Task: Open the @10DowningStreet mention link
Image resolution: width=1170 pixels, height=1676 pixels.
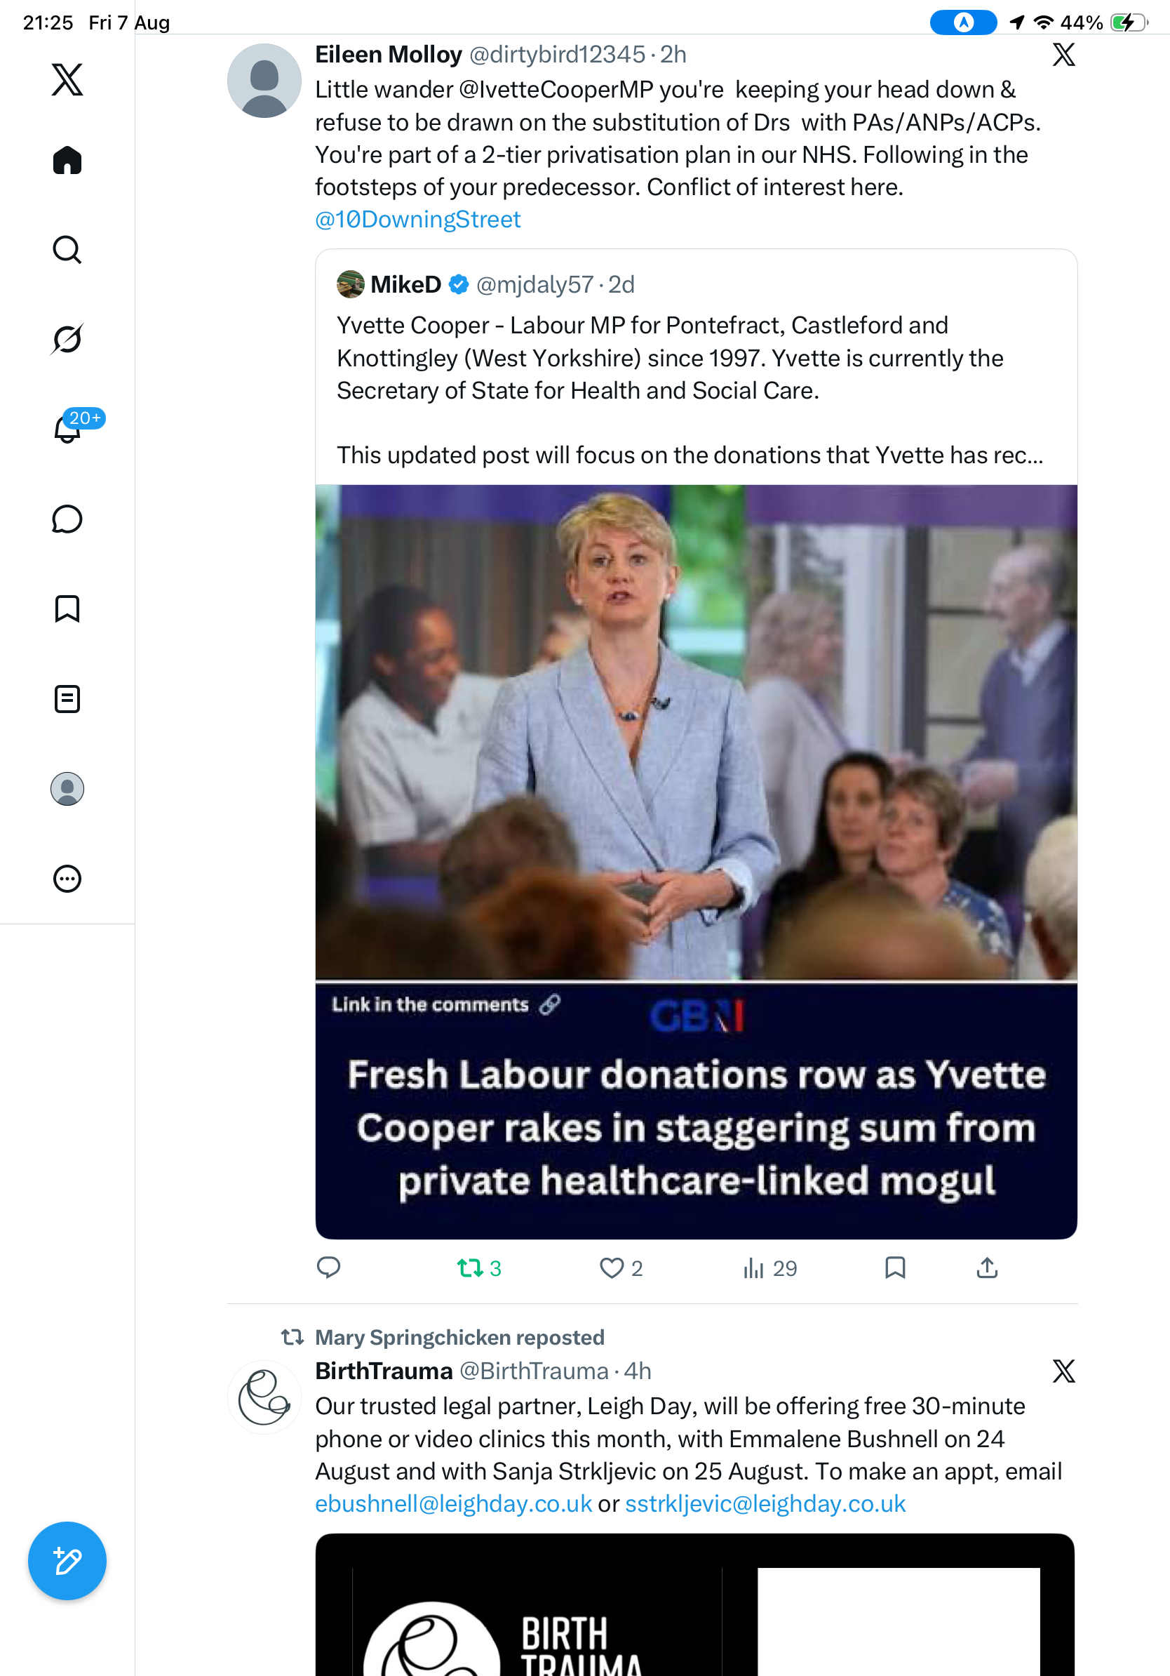Action: click(x=418, y=219)
